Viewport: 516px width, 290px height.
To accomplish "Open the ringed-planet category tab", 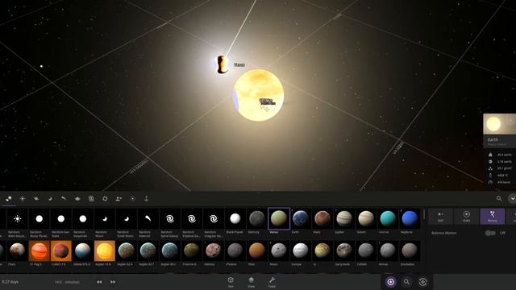I will coord(36,199).
